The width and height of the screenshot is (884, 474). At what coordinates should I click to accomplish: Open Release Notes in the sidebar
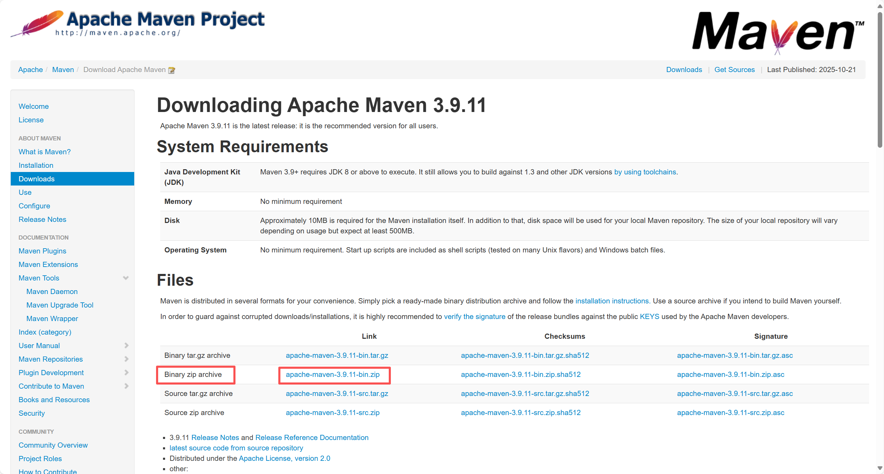click(x=42, y=219)
